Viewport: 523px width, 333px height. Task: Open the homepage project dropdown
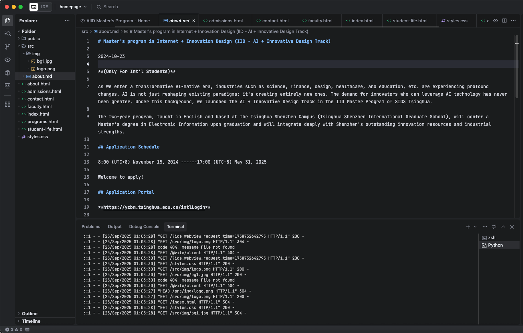[x=73, y=7]
